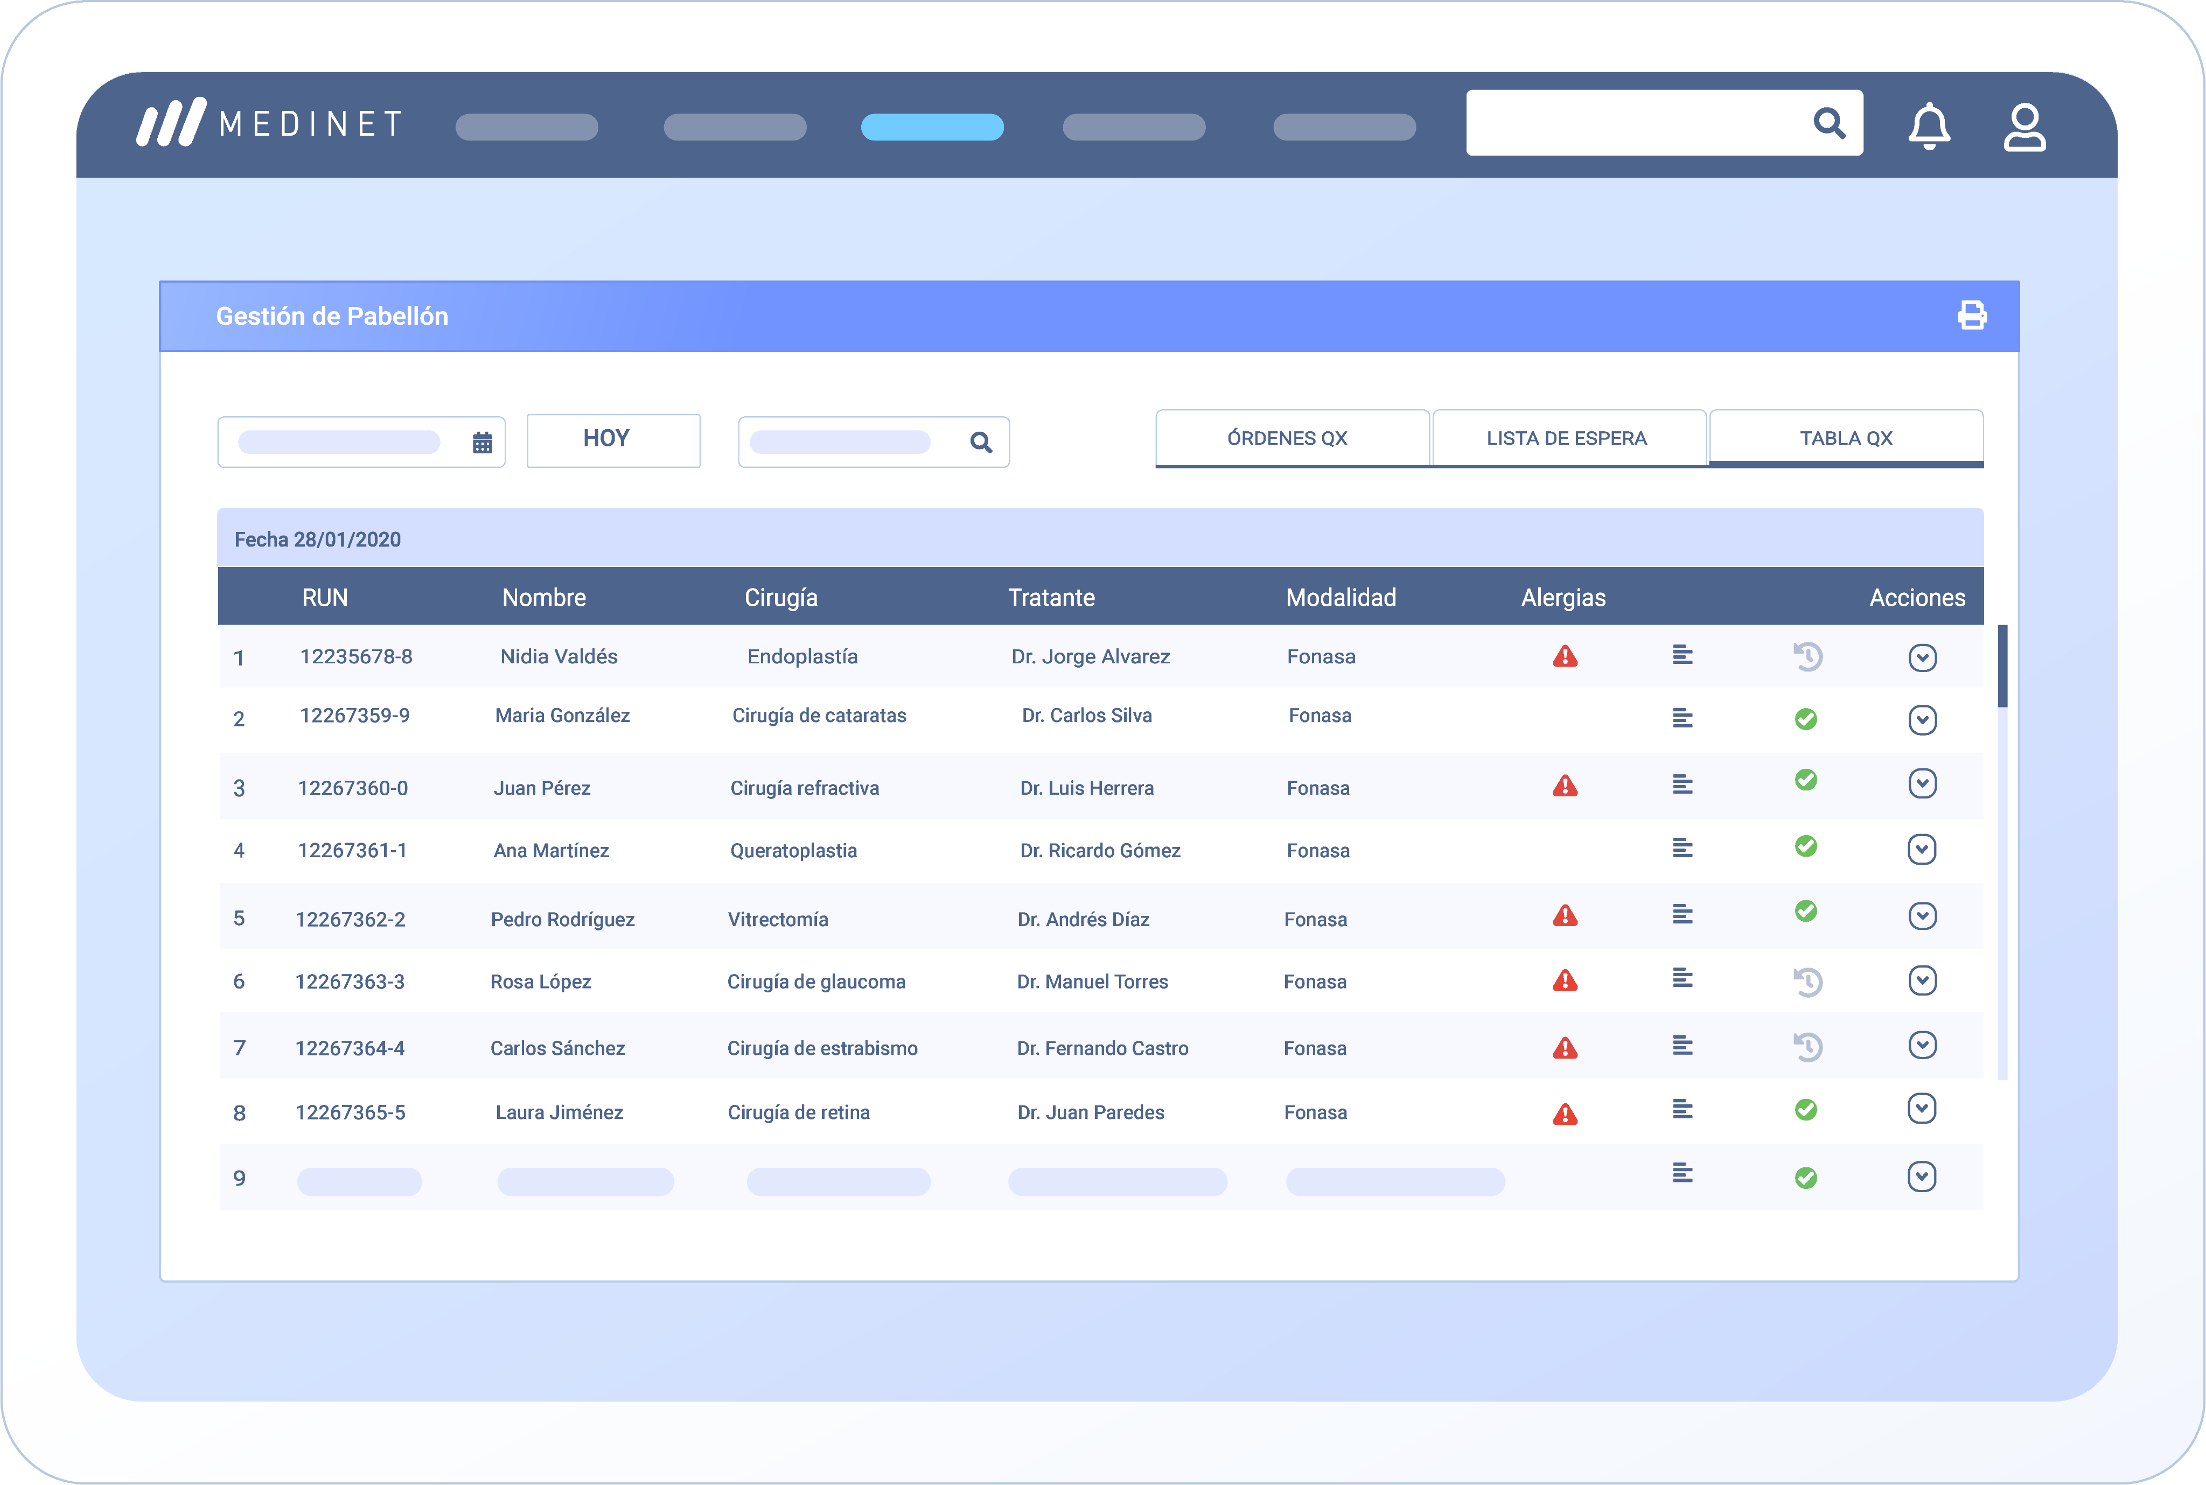Open the notifications bell
Image resolution: width=2206 pixels, height=1485 pixels.
(x=1929, y=126)
